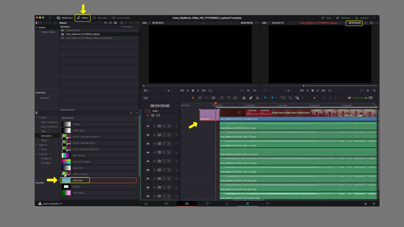The width and height of the screenshot is (404, 227).
Task: Stop playback in source viewer
Action: (x=193, y=91)
